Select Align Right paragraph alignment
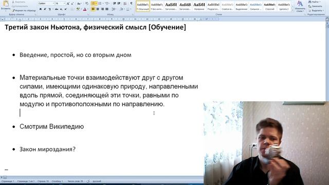This screenshot has height=185, width=329. pyautogui.click(x=102, y=9)
